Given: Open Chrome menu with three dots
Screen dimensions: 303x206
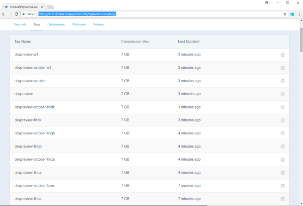Looking at the screenshot, I should [x=299, y=14].
